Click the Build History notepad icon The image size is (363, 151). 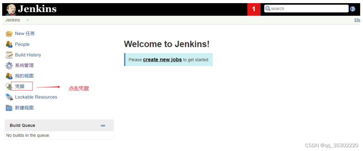(9, 55)
